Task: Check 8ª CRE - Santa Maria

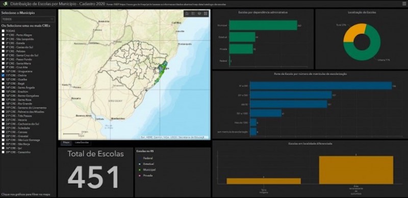Action: (x=3, y=64)
